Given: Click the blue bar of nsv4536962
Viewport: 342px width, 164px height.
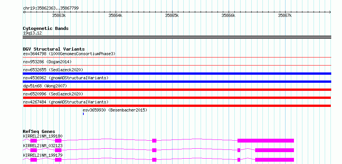Looking at the screenshot, I should 177,82.
